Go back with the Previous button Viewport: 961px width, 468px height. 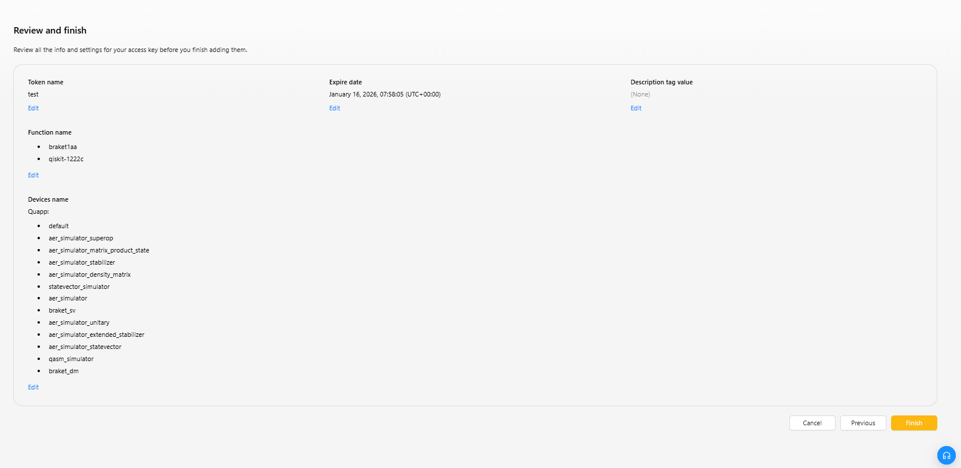(x=863, y=423)
